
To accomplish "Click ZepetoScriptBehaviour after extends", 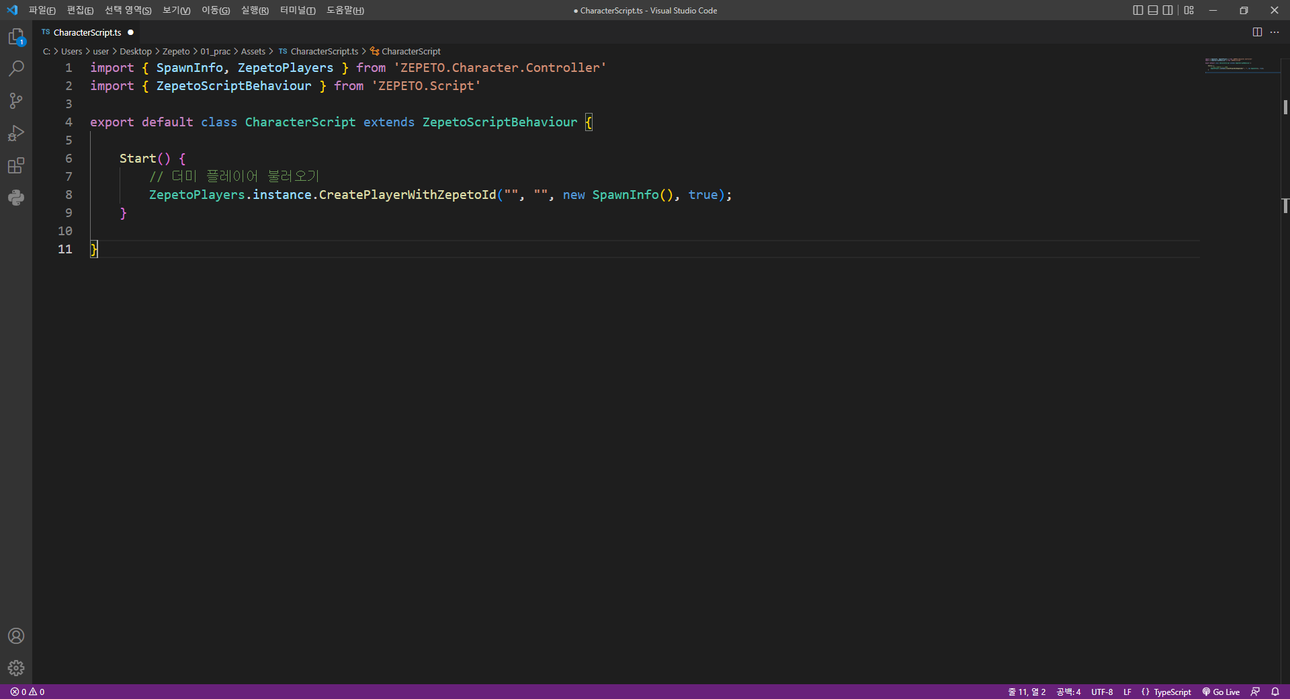I will point(500,122).
